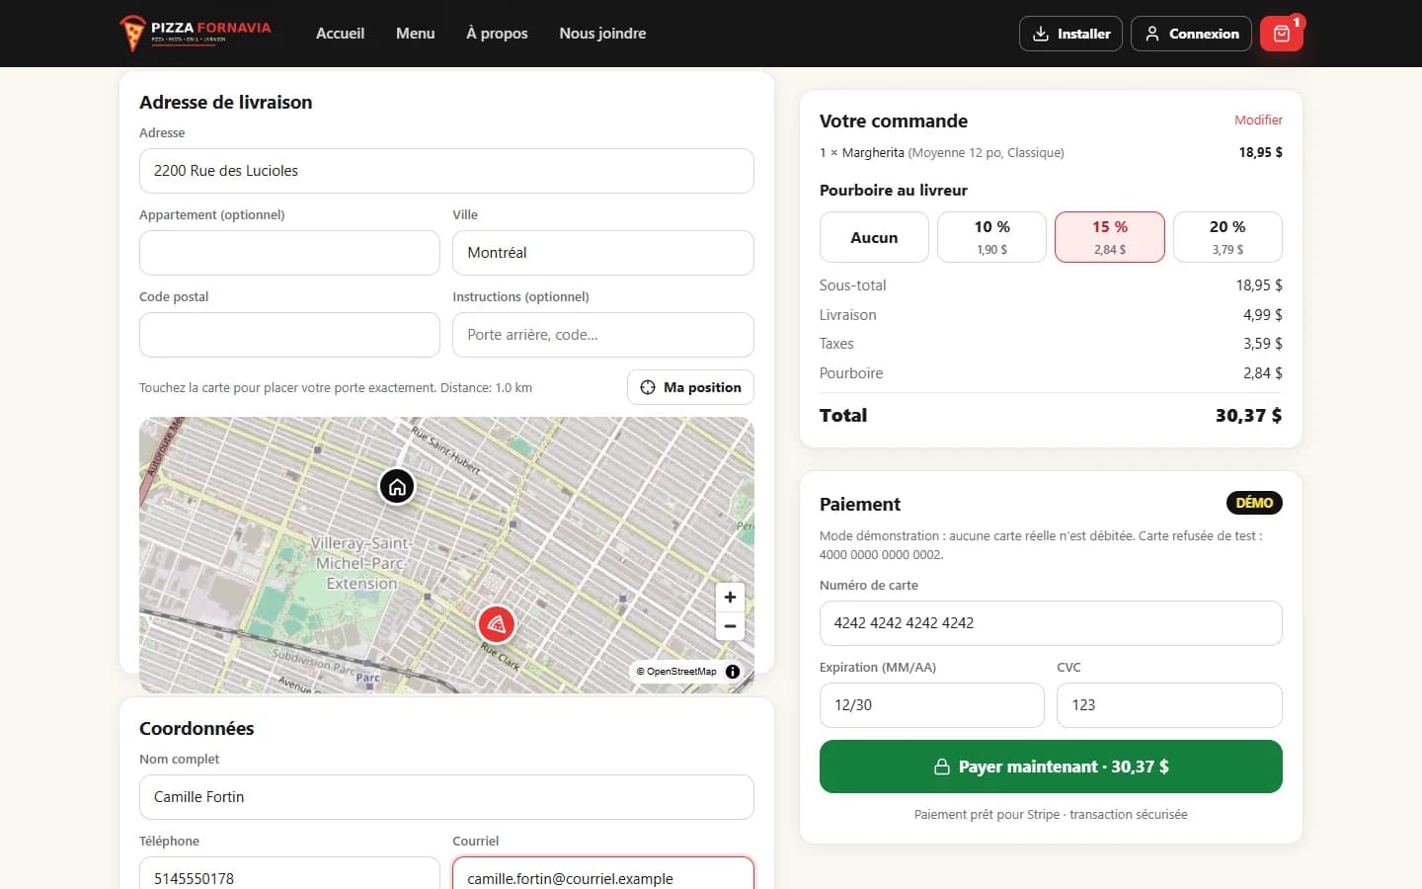1422x889 pixels.
Task: Focus the Instructions input field
Action: (x=603, y=335)
